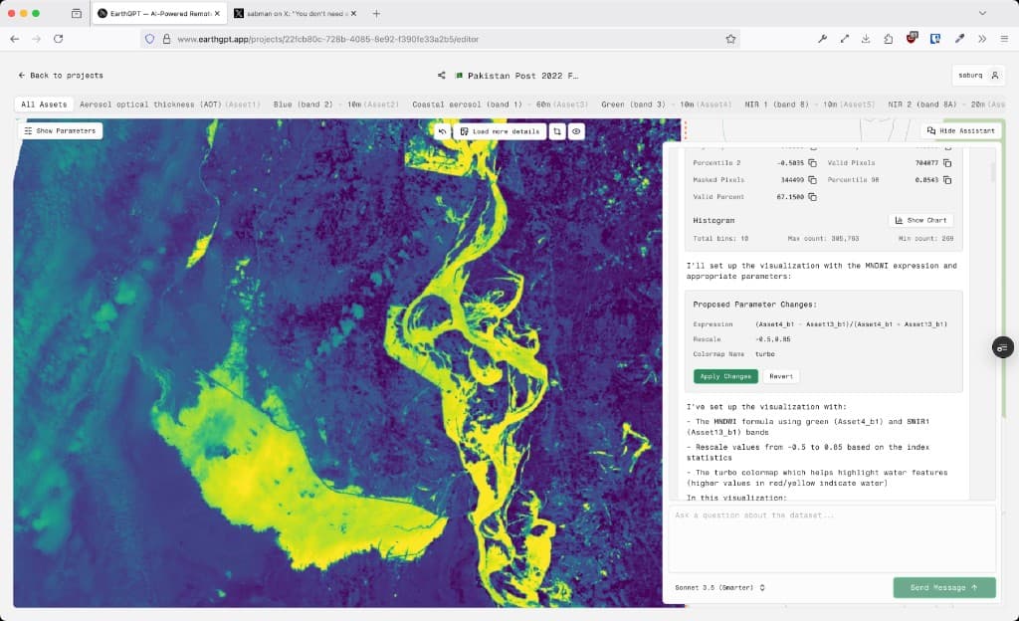Image resolution: width=1019 pixels, height=621 pixels.
Task: Click the Expression formula text
Action: (852, 324)
